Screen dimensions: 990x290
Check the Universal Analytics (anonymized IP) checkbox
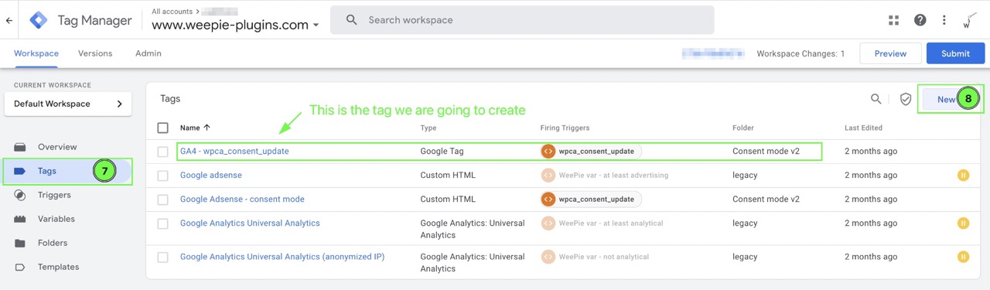(162, 257)
